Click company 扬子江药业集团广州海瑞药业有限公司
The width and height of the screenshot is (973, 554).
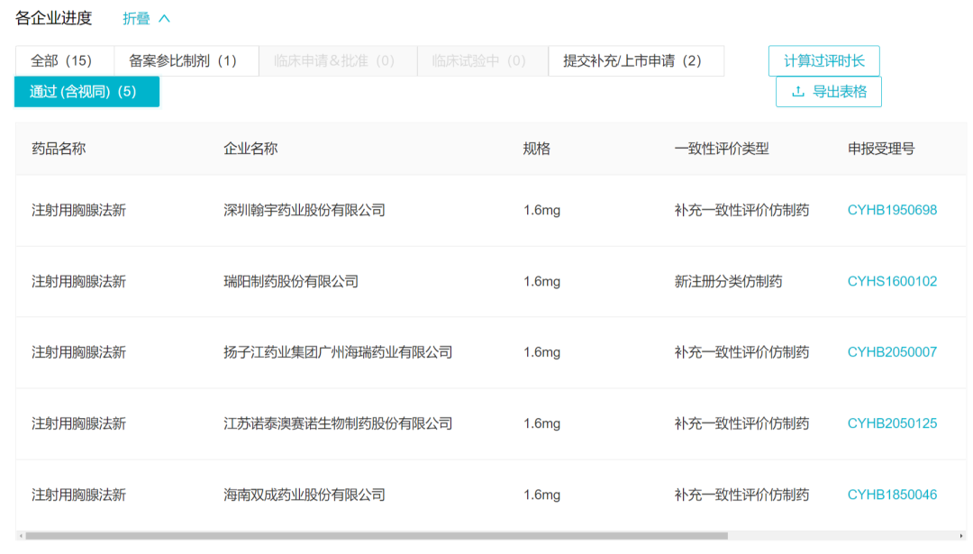[338, 352]
